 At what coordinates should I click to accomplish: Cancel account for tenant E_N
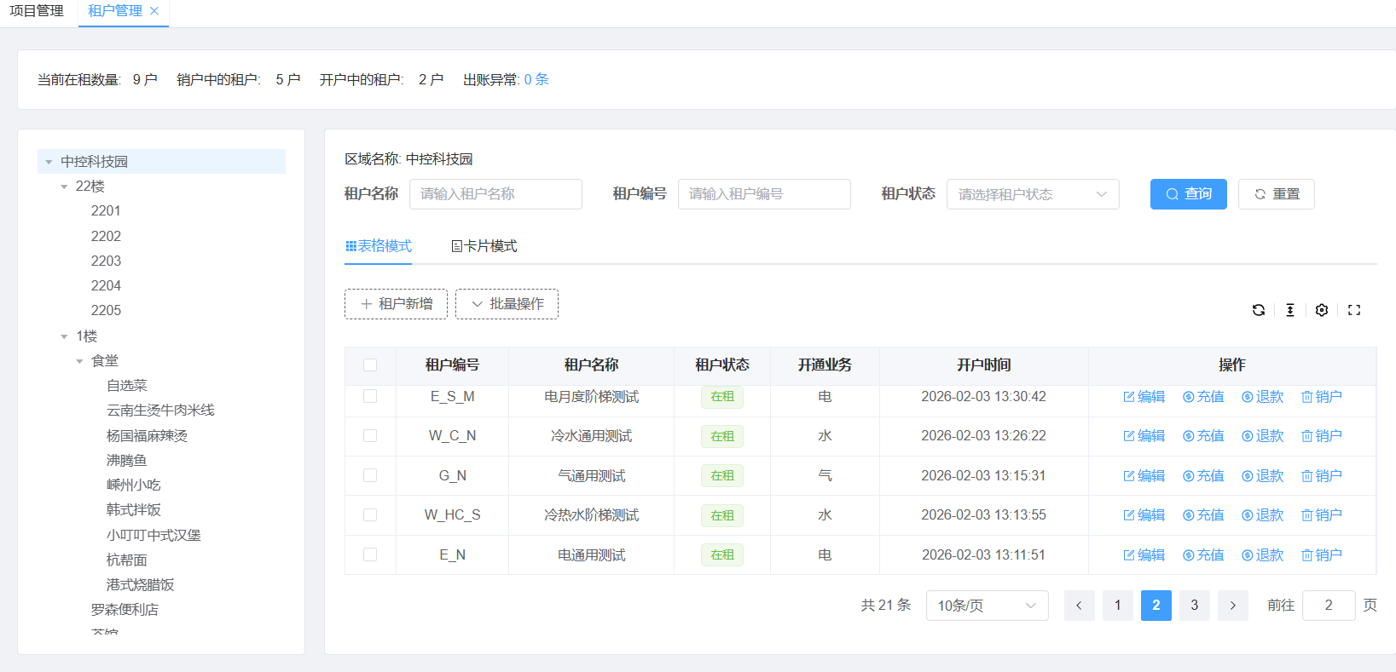pos(1321,555)
